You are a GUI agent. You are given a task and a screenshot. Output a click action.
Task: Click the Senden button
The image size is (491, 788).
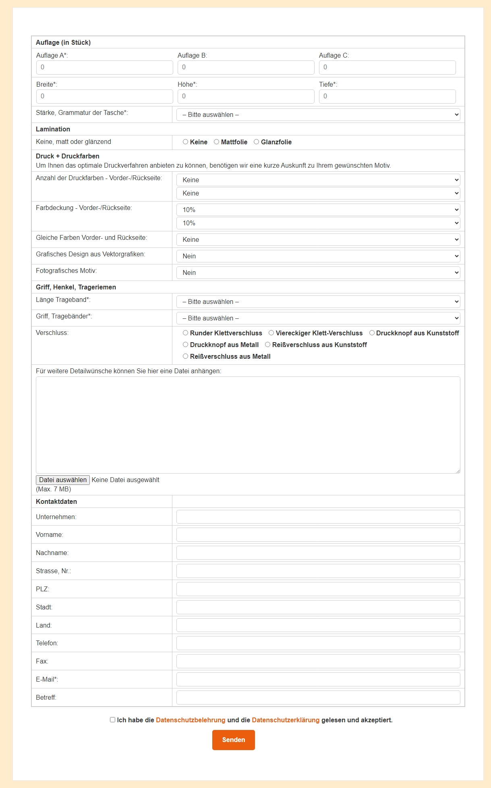(234, 740)
